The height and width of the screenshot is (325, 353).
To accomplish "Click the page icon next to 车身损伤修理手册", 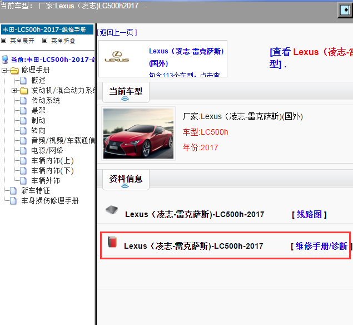I will 13,200.
